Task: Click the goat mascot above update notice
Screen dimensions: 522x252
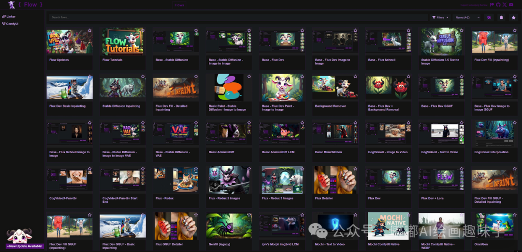Action: (x=19, y=236)
